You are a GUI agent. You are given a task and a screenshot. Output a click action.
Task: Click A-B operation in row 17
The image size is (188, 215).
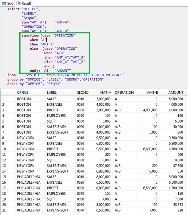click(x=117, y=188)
